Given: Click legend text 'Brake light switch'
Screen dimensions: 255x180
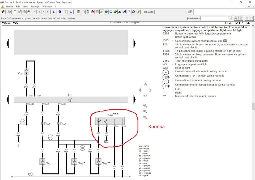Looking at the screenshot, I should [185, 37].
